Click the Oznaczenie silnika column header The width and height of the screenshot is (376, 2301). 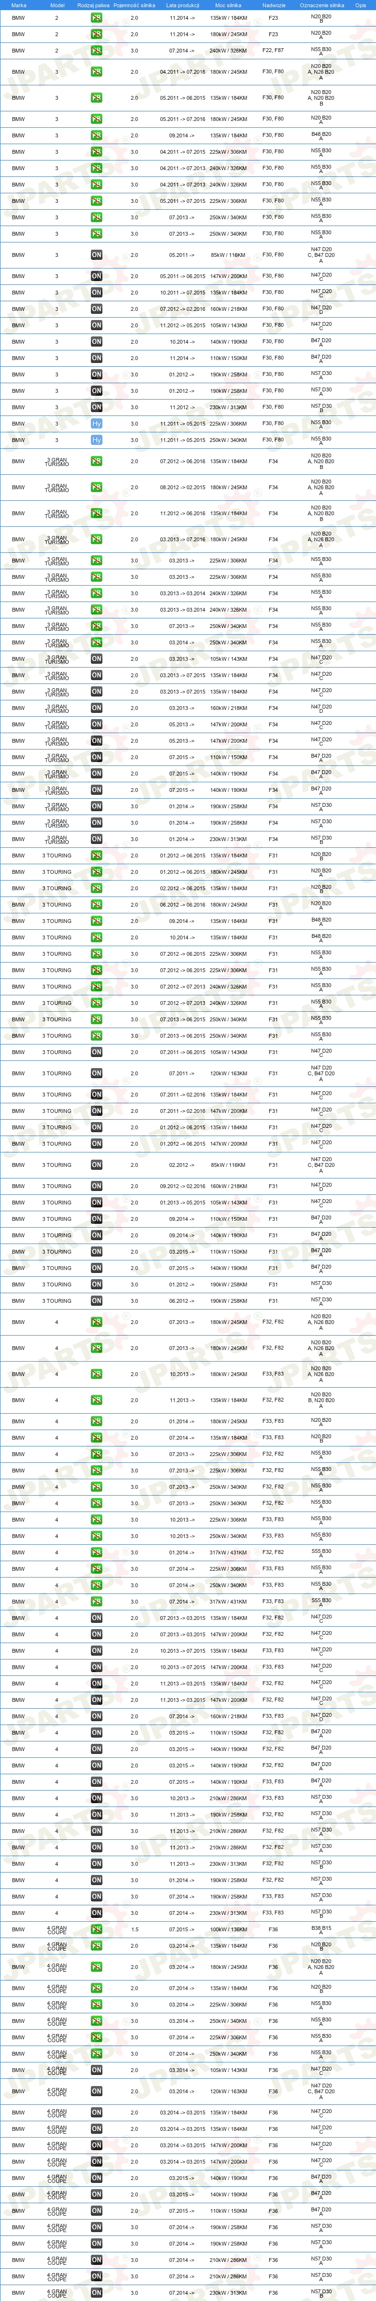[x=322, y=5]
